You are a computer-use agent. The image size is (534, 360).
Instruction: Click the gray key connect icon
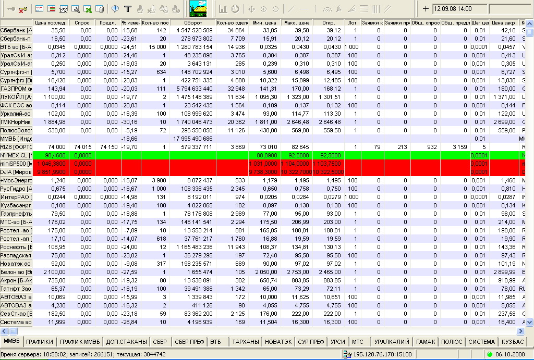11,9
